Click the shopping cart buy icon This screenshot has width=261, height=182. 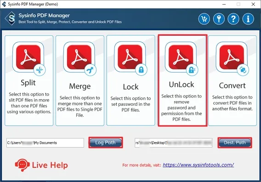pos(204,19)
